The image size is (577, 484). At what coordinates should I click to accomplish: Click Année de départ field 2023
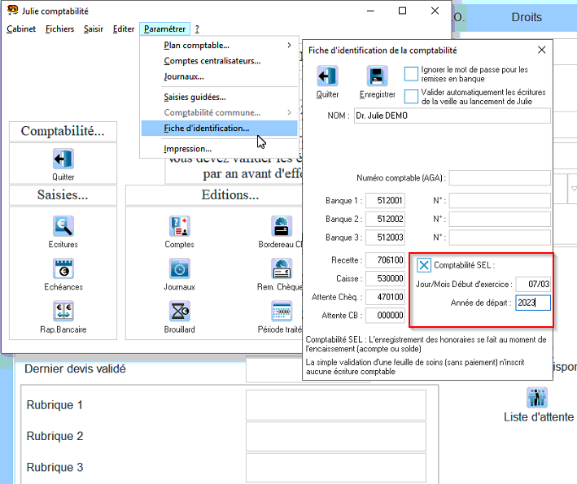(533, 303)
